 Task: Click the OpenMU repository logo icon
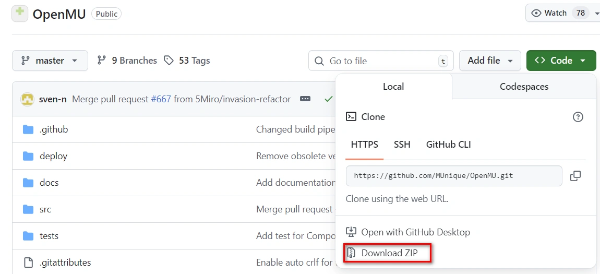click(20, 14)
